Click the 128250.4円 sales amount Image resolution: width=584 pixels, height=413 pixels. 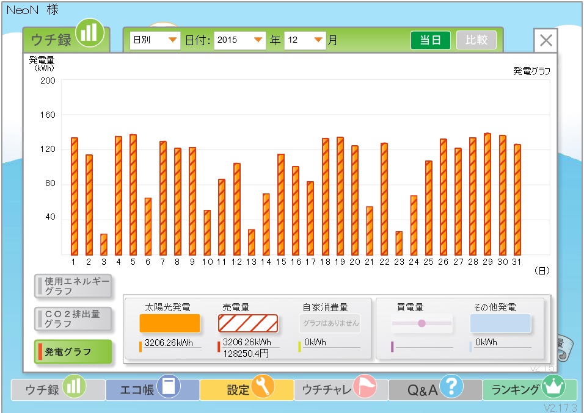(246, 353)
